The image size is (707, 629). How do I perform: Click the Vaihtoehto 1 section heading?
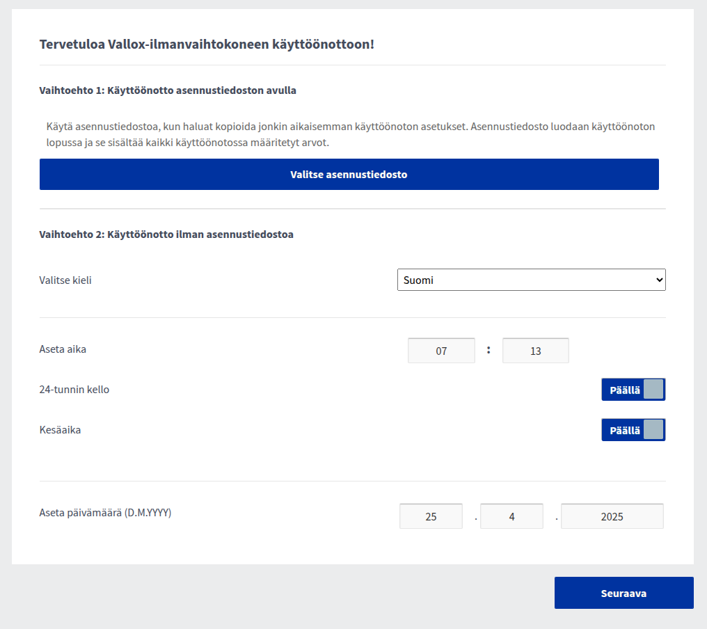(168, 90)
